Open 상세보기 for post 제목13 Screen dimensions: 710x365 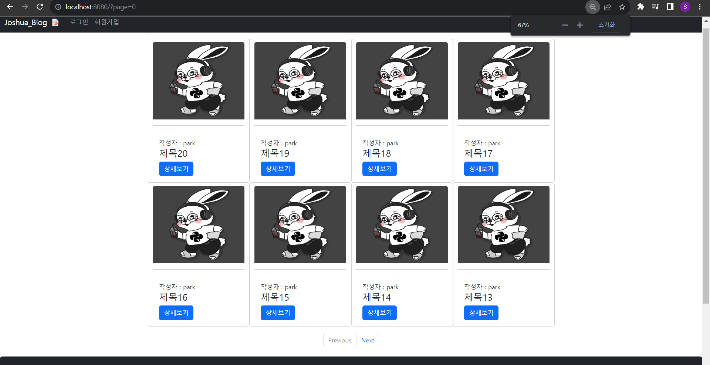[481, 312]
